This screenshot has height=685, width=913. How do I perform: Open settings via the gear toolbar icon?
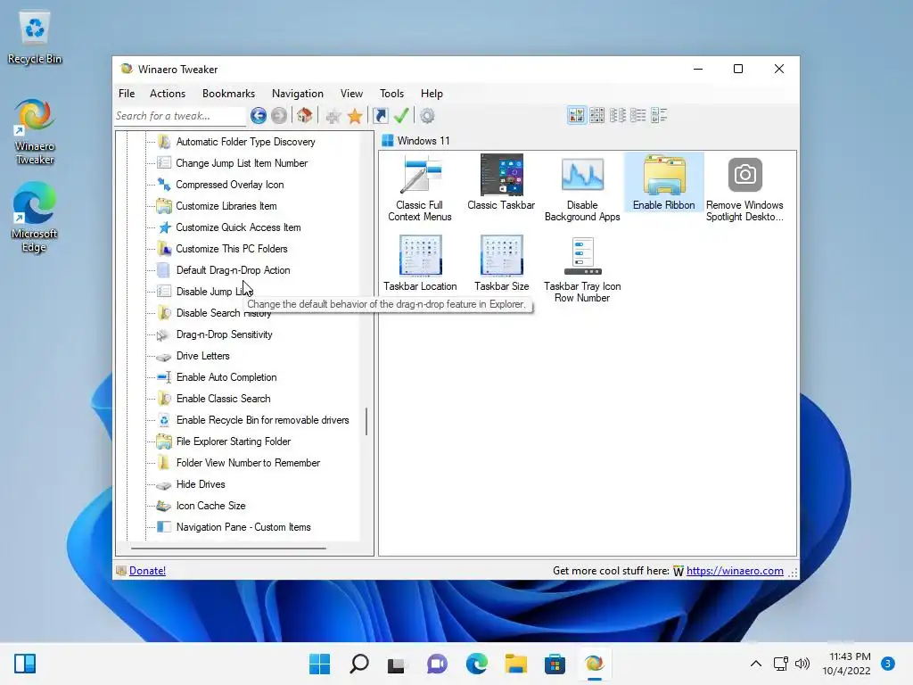coord(427,116)
